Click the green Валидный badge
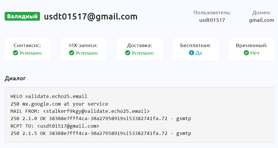The image size is (278, 148). (x=22, y=16)
